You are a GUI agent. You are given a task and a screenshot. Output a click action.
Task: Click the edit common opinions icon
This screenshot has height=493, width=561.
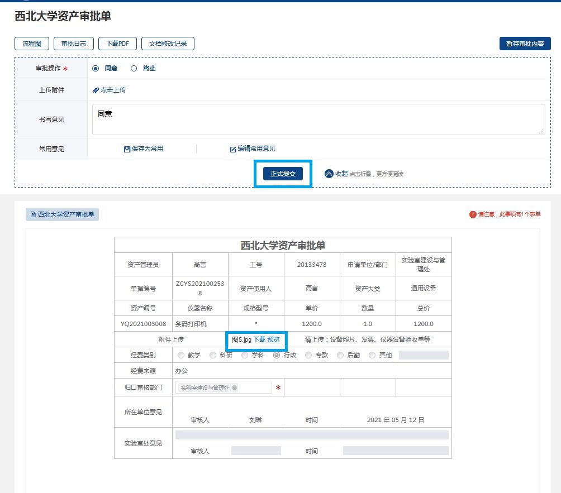click(233, 149)
